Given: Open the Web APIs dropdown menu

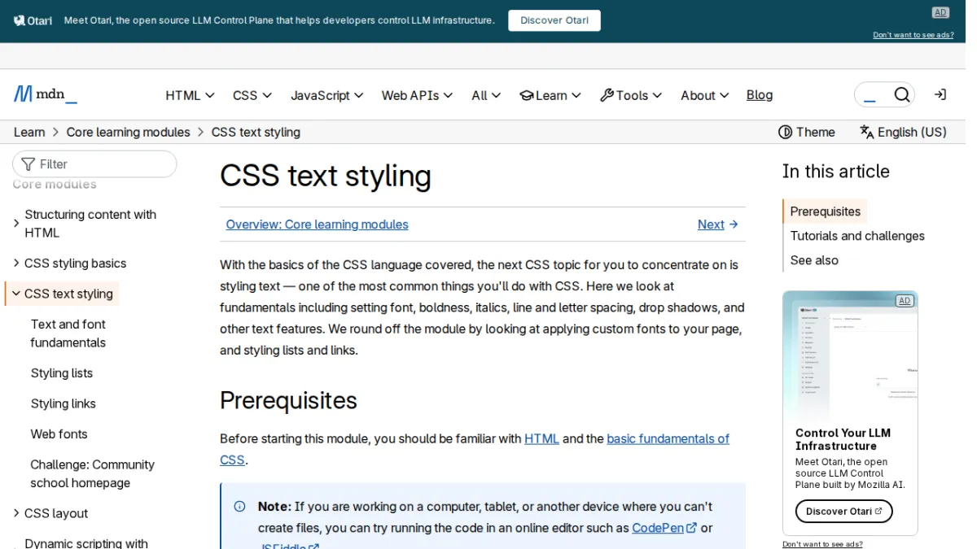Looking at the screenshot, I should click(x=417, y=95).
